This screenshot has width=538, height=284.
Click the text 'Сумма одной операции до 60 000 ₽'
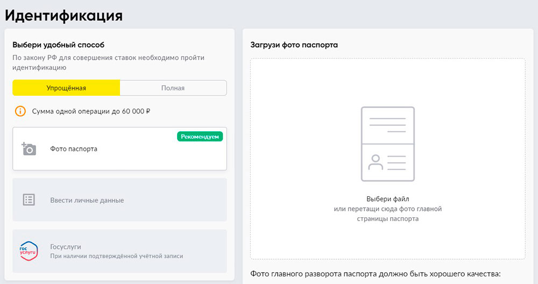pyautogui.click(x=91, y=111)
